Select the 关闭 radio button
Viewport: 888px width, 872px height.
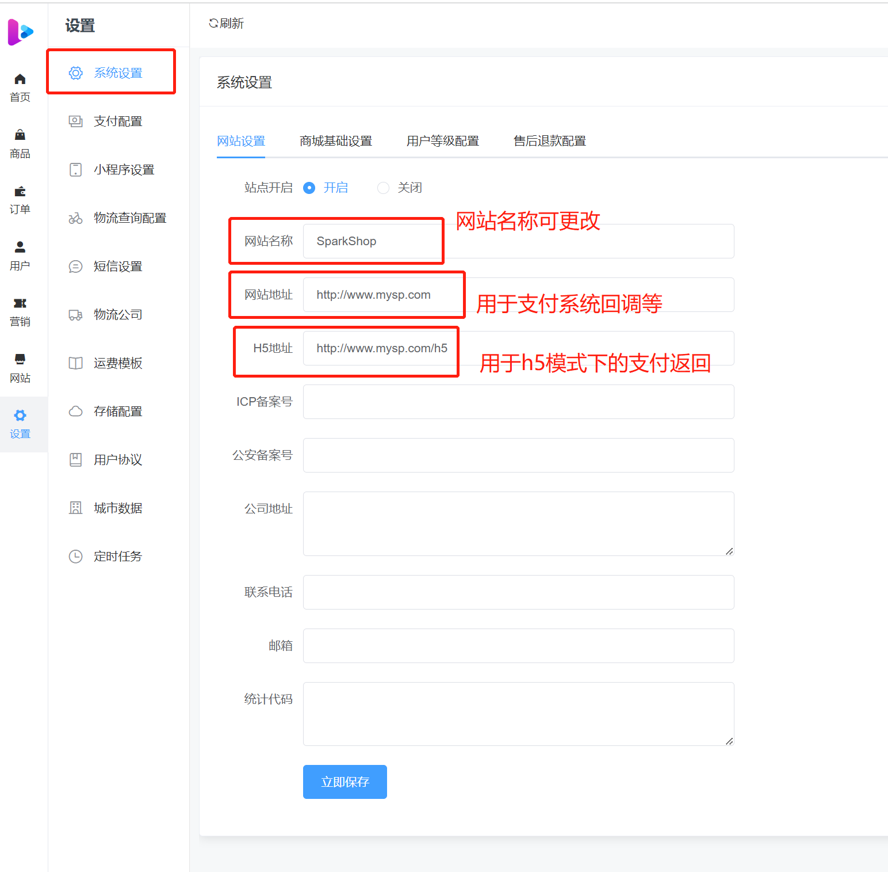(x=383, y=188)
